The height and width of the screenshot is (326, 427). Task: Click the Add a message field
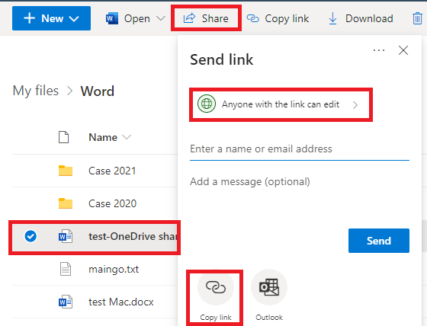(x=299, y=181)
